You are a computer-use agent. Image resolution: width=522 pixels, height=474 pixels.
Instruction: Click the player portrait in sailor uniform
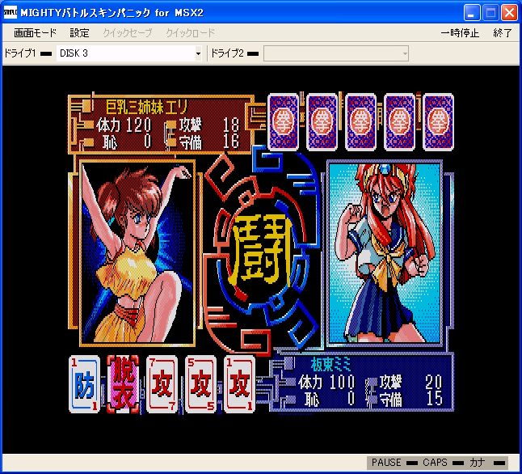coord(385,253)
